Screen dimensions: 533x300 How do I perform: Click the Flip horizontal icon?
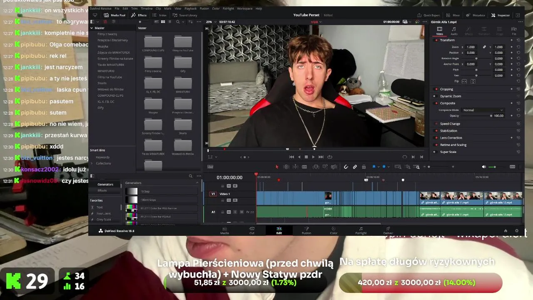463,81
